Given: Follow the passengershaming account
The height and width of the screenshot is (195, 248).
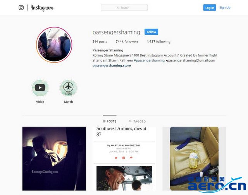Looking at the screenshot, I should 151,32.
